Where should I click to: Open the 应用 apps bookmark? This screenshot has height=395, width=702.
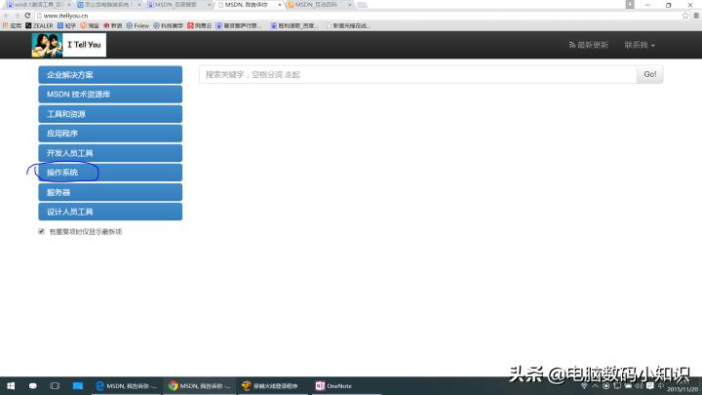tap(12, 25)
